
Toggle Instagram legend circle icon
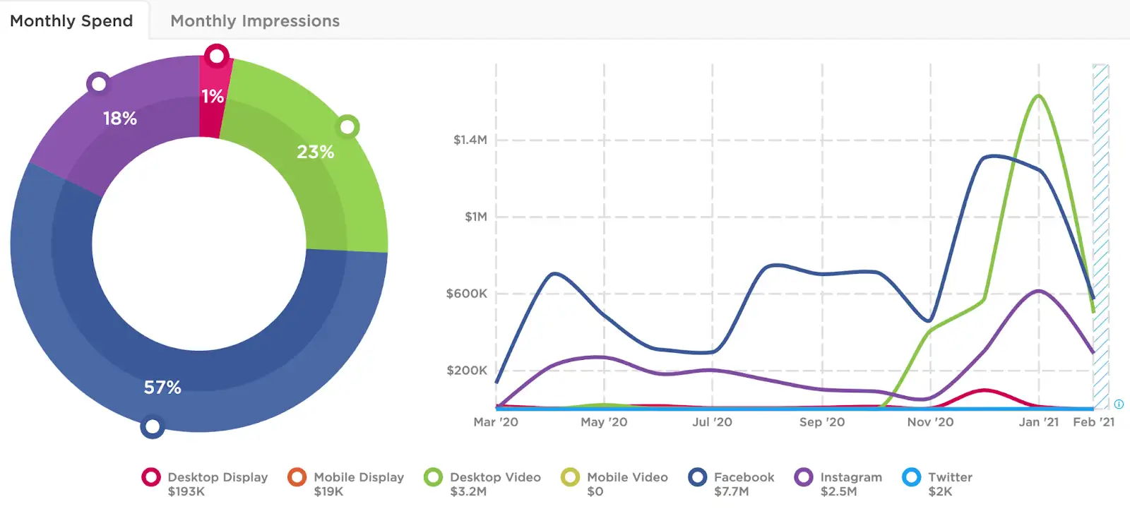click(x=804, y=477)
